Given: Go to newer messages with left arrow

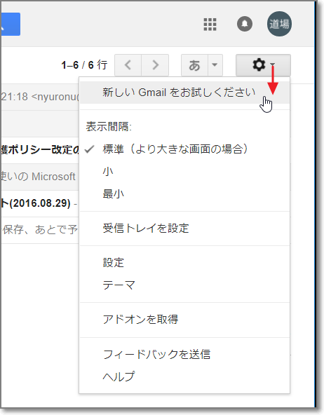Looking at the screenshot, I should tap(128, 65).
